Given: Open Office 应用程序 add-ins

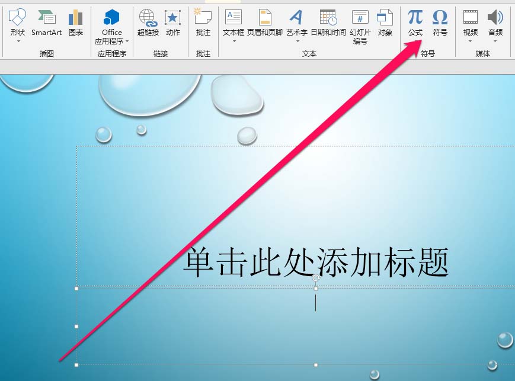Looking at the screenshot, I should point(111,26).
